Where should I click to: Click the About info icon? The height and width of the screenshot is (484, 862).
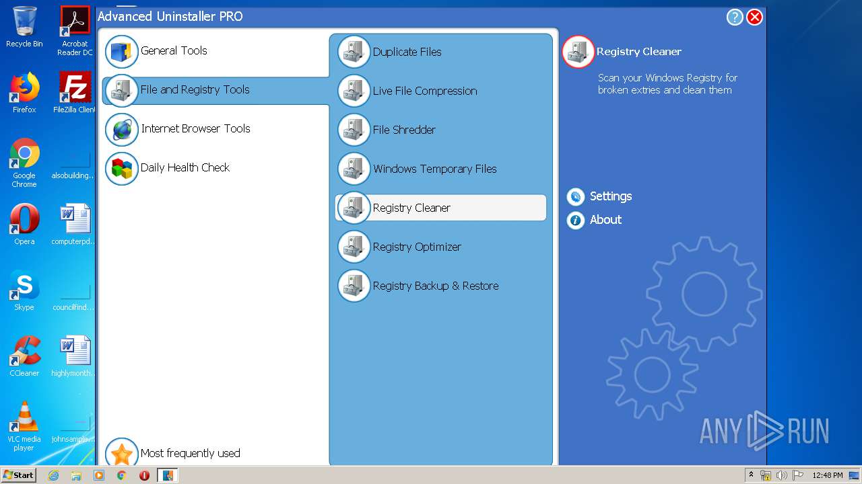coord(576,220)
